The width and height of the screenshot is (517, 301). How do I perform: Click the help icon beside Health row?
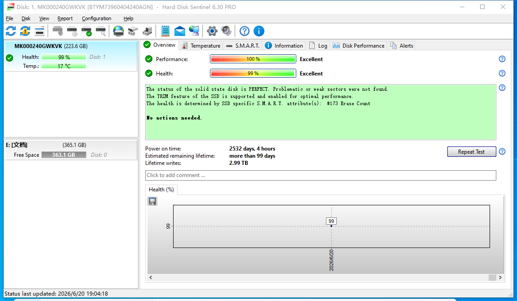(x=502, y=73)
